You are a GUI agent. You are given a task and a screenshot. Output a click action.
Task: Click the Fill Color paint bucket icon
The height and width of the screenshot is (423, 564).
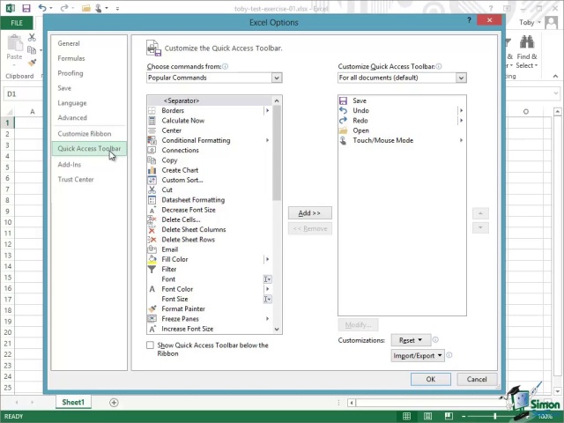tap(152, 259)
